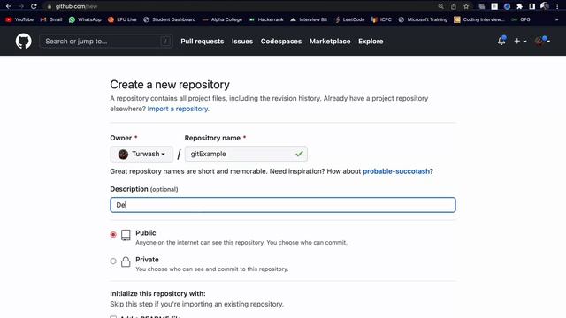Reload the page with the refresh icon

[x=34, y=6]
